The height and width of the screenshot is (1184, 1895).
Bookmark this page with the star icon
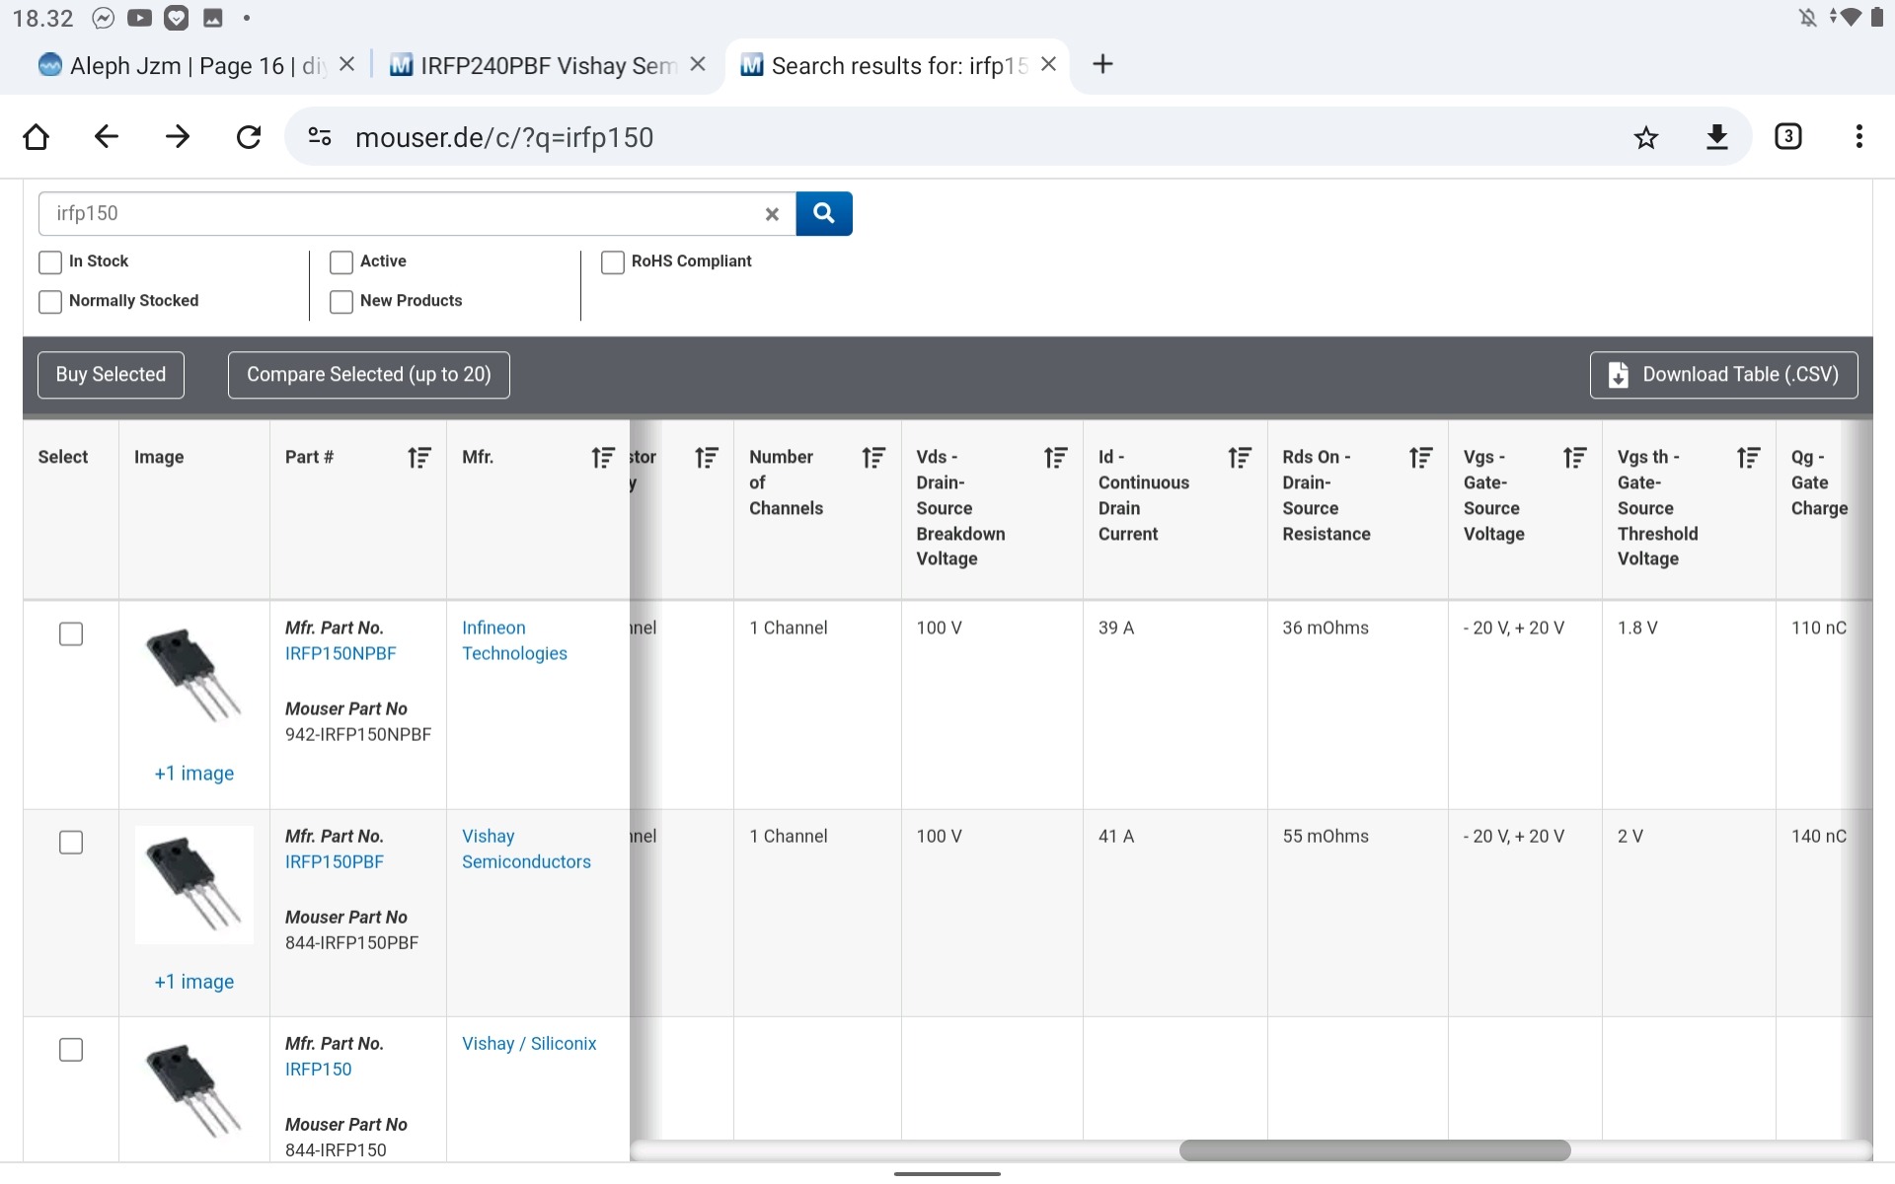click(1646, 137)
